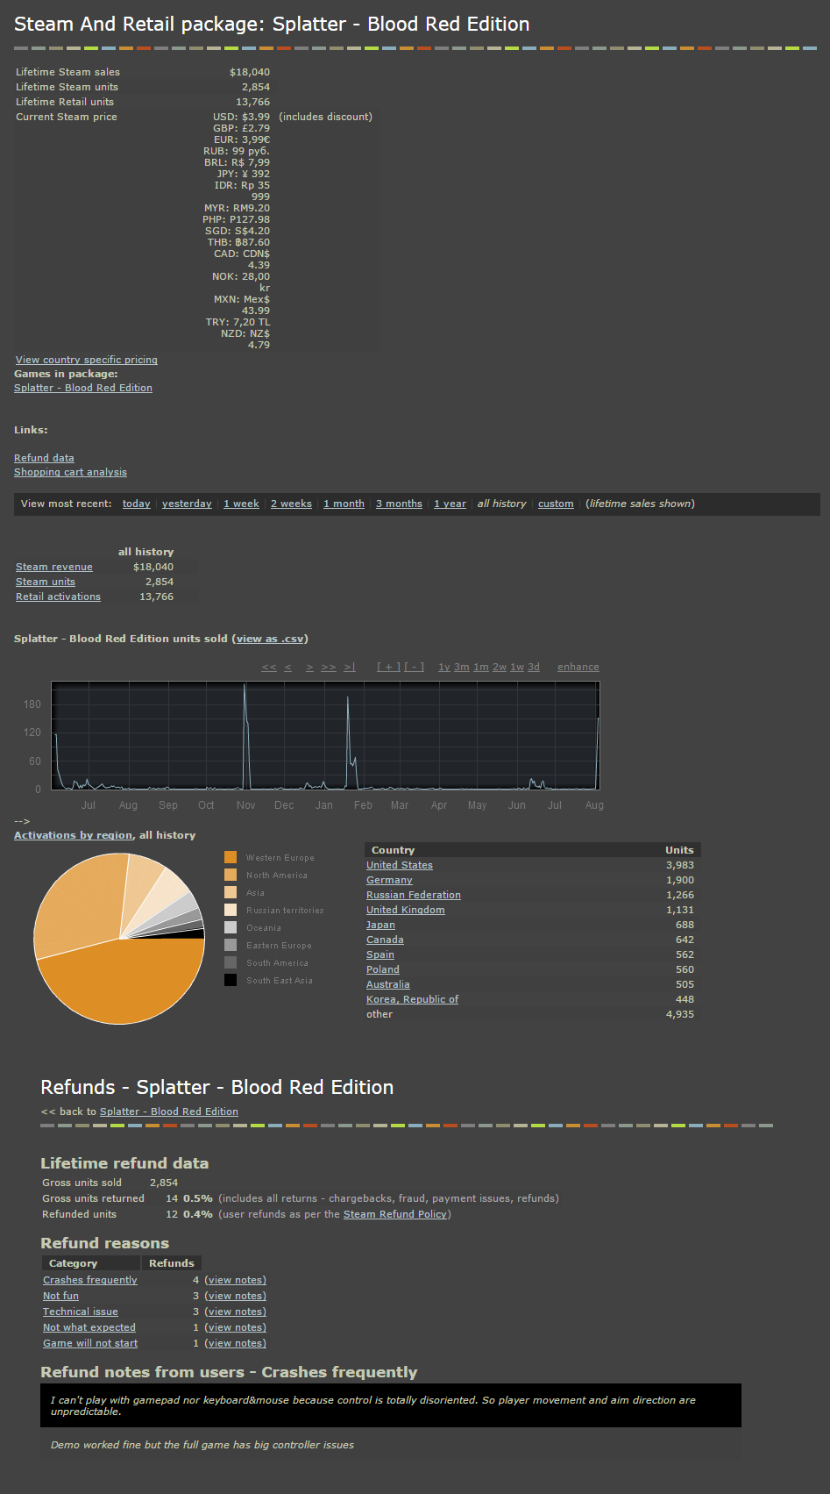Open United Kingdom country link
The height and width of the screenshot is (1494, 830).
tap(406, 910)
